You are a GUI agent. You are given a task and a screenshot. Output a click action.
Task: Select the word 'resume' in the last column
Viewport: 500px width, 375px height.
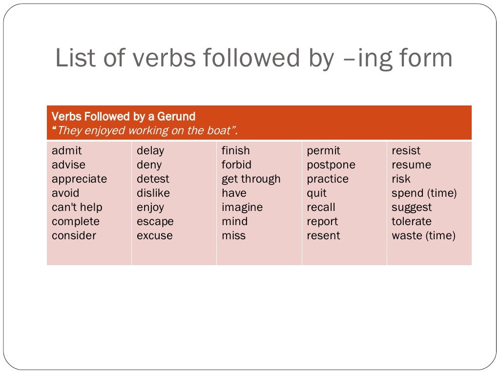pos(411,165)
